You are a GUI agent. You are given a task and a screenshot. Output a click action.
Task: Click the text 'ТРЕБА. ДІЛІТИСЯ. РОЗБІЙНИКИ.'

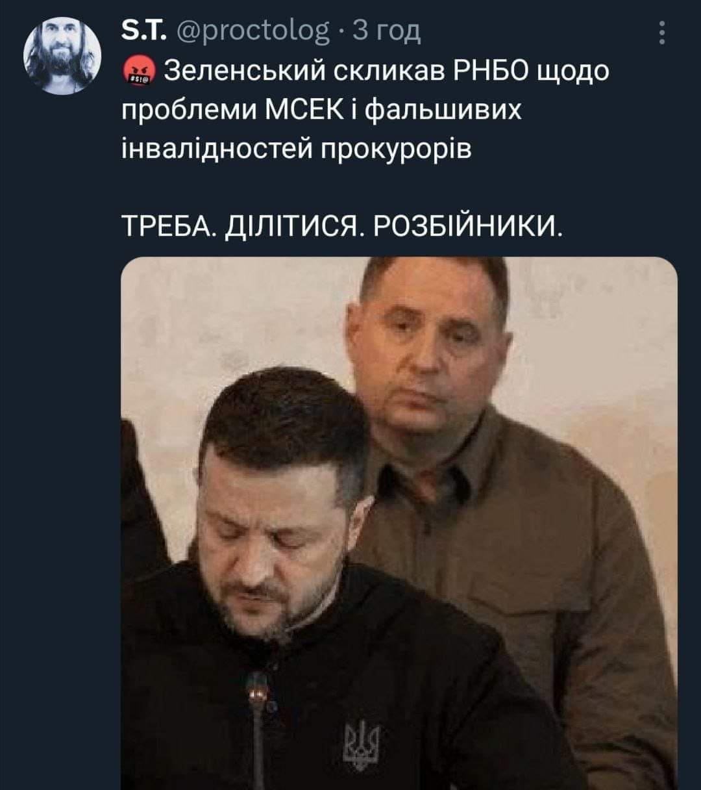pos(340,225)
